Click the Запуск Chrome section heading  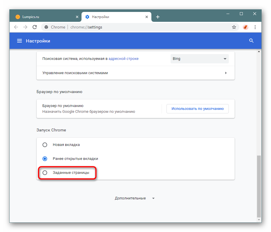[x=51, y=130]
